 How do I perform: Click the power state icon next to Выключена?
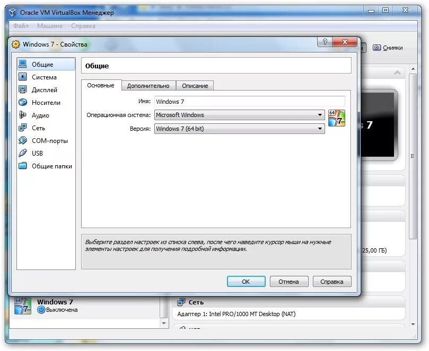click(41, 310)
